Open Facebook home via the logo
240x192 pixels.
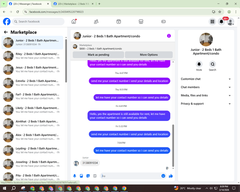click(7, 22)
